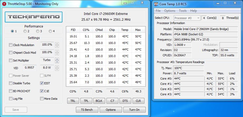243x117 pixels.
Task: Click the C6% value 49.3
Action: tap(138, 91)
